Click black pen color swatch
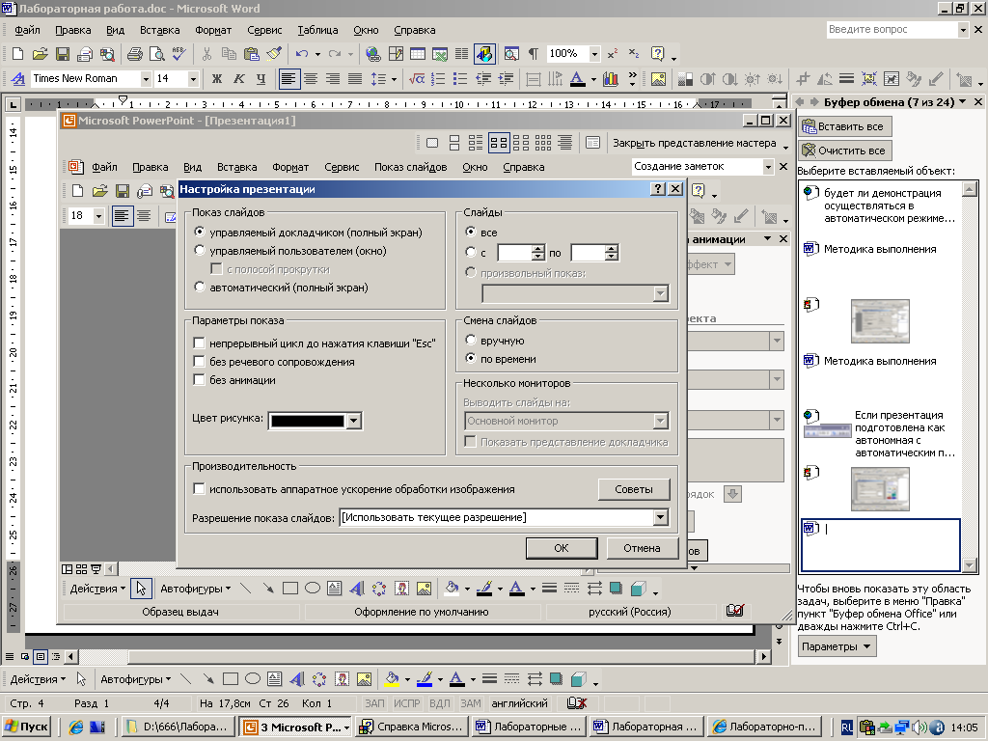The width and height of the screenshot is (988, 741). click(308, 421)
